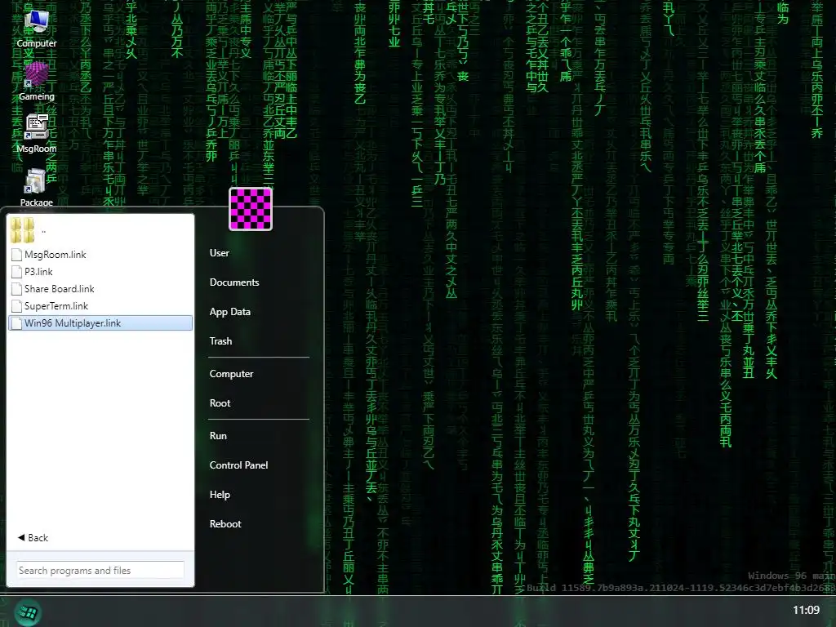Click the taskbar clock showing 11:09
Viewport: 836px width, 627px height.
pyautogui.click(x=806, y=610)
